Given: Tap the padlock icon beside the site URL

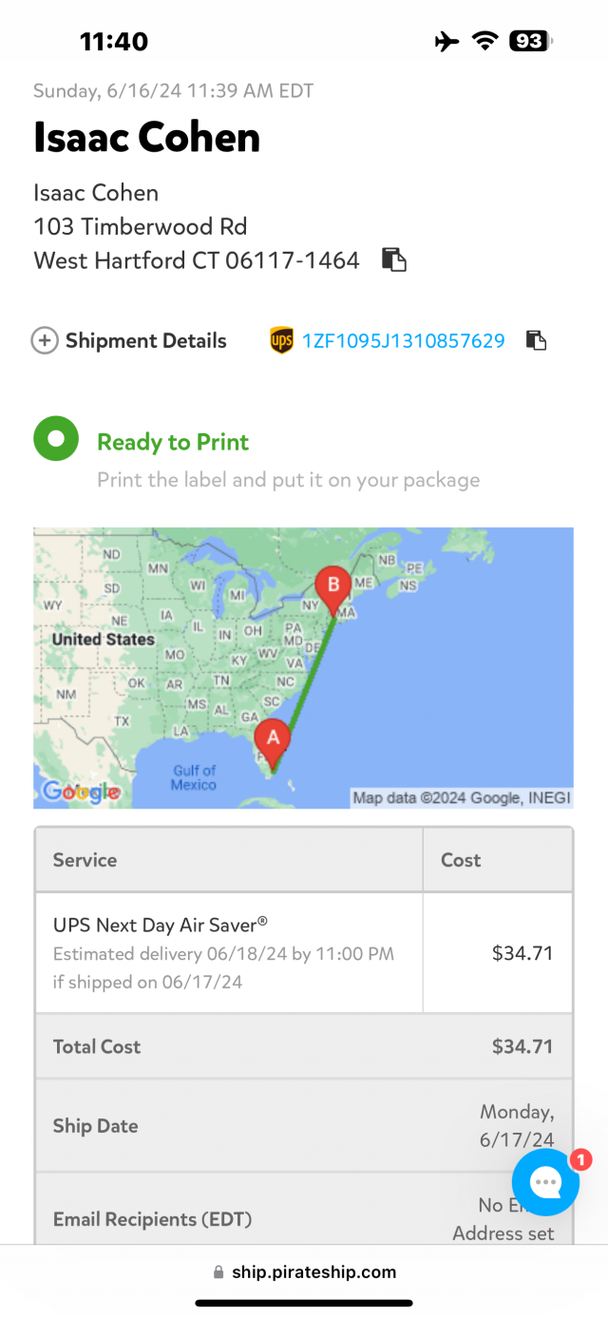Looking at the screenshot, I should pyautogui.click(x=218, y=1272).
